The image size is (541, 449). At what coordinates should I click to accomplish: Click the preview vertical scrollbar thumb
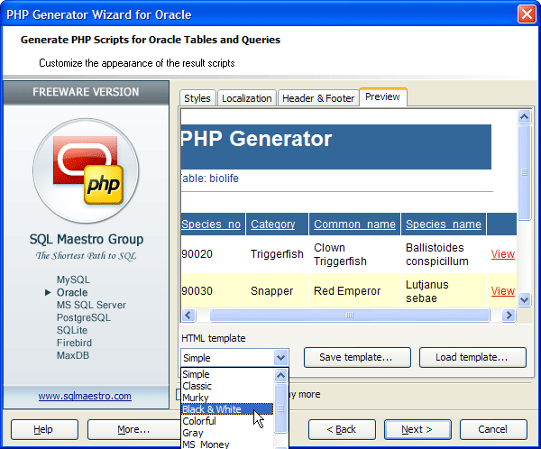click(525, 172)
